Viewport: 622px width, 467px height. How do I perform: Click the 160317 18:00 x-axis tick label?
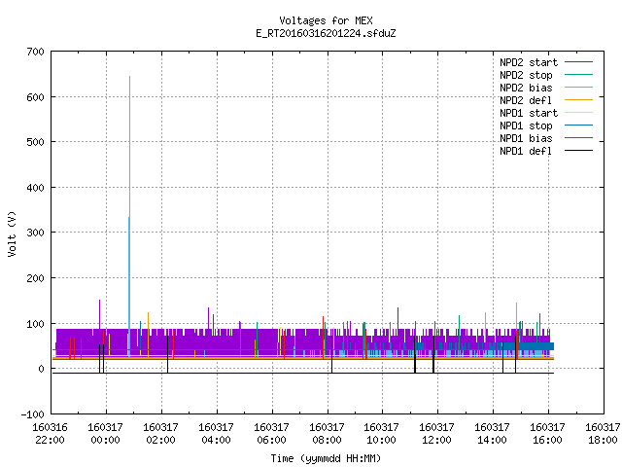point(603,434)
